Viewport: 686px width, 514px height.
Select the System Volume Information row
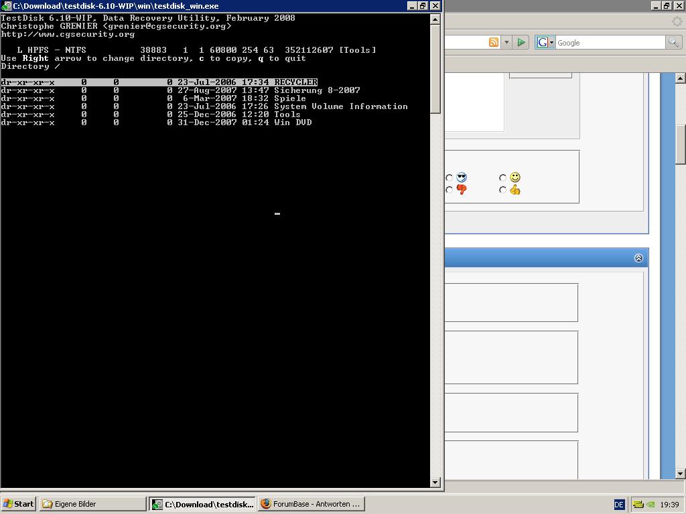click(x=204, y=106)
